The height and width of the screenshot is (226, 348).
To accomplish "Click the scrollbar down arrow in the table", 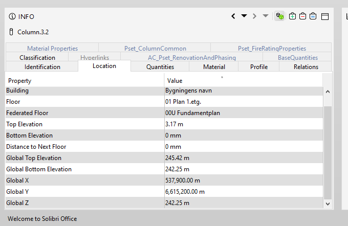I will [328, 204].
